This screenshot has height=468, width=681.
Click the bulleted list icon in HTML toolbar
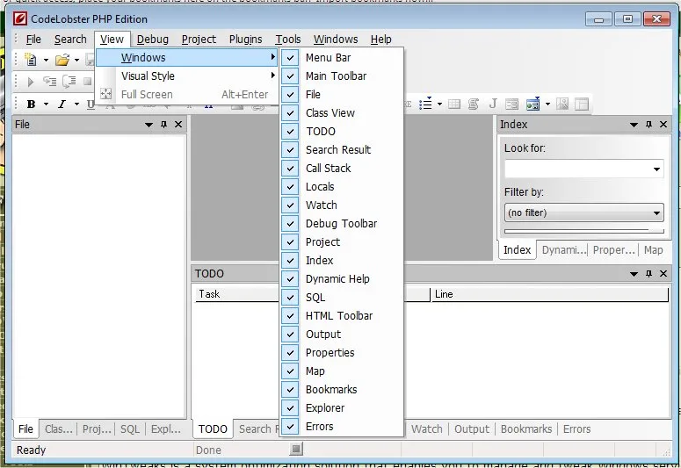[425, 104]
